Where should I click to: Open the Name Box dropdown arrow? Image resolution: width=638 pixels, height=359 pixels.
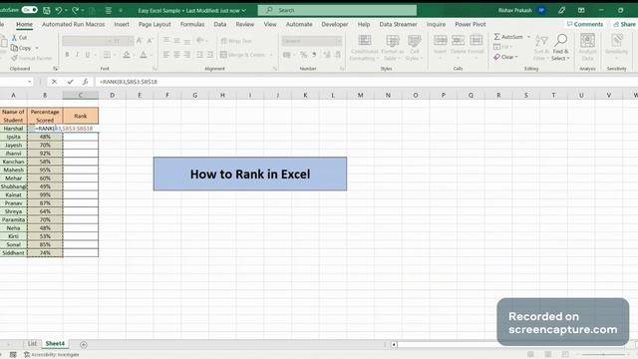(29, 82)
